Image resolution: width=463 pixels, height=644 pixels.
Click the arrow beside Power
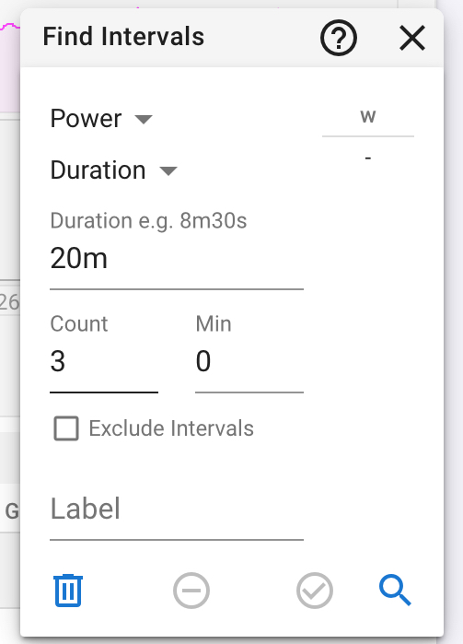point(144,120)
